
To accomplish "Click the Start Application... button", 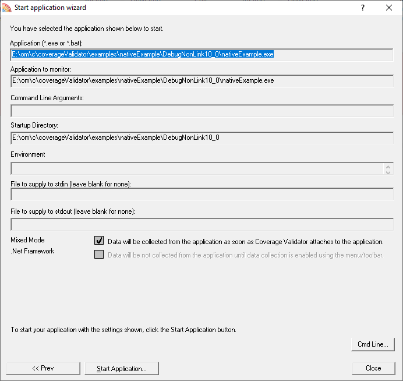I will (x=122, y=368).
